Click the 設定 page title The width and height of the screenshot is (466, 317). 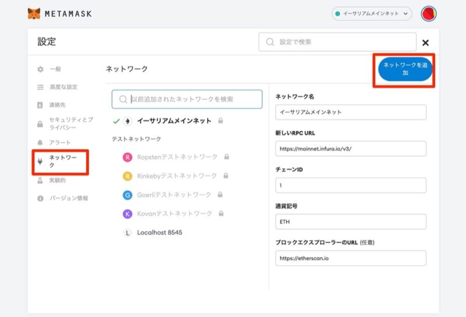click(x=47, y=41)
